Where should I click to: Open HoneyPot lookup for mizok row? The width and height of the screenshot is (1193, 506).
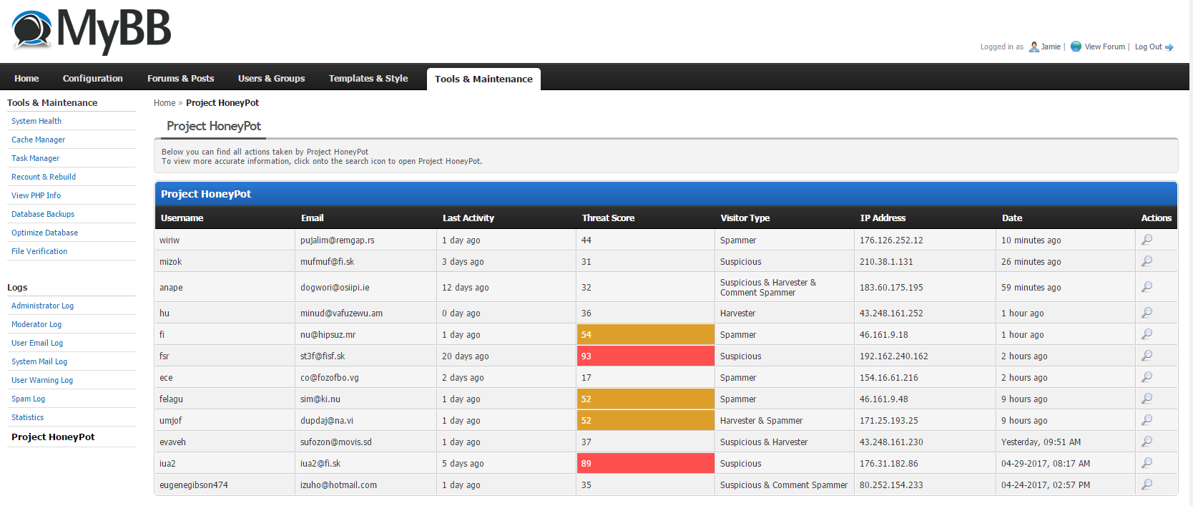[1147, 261]
